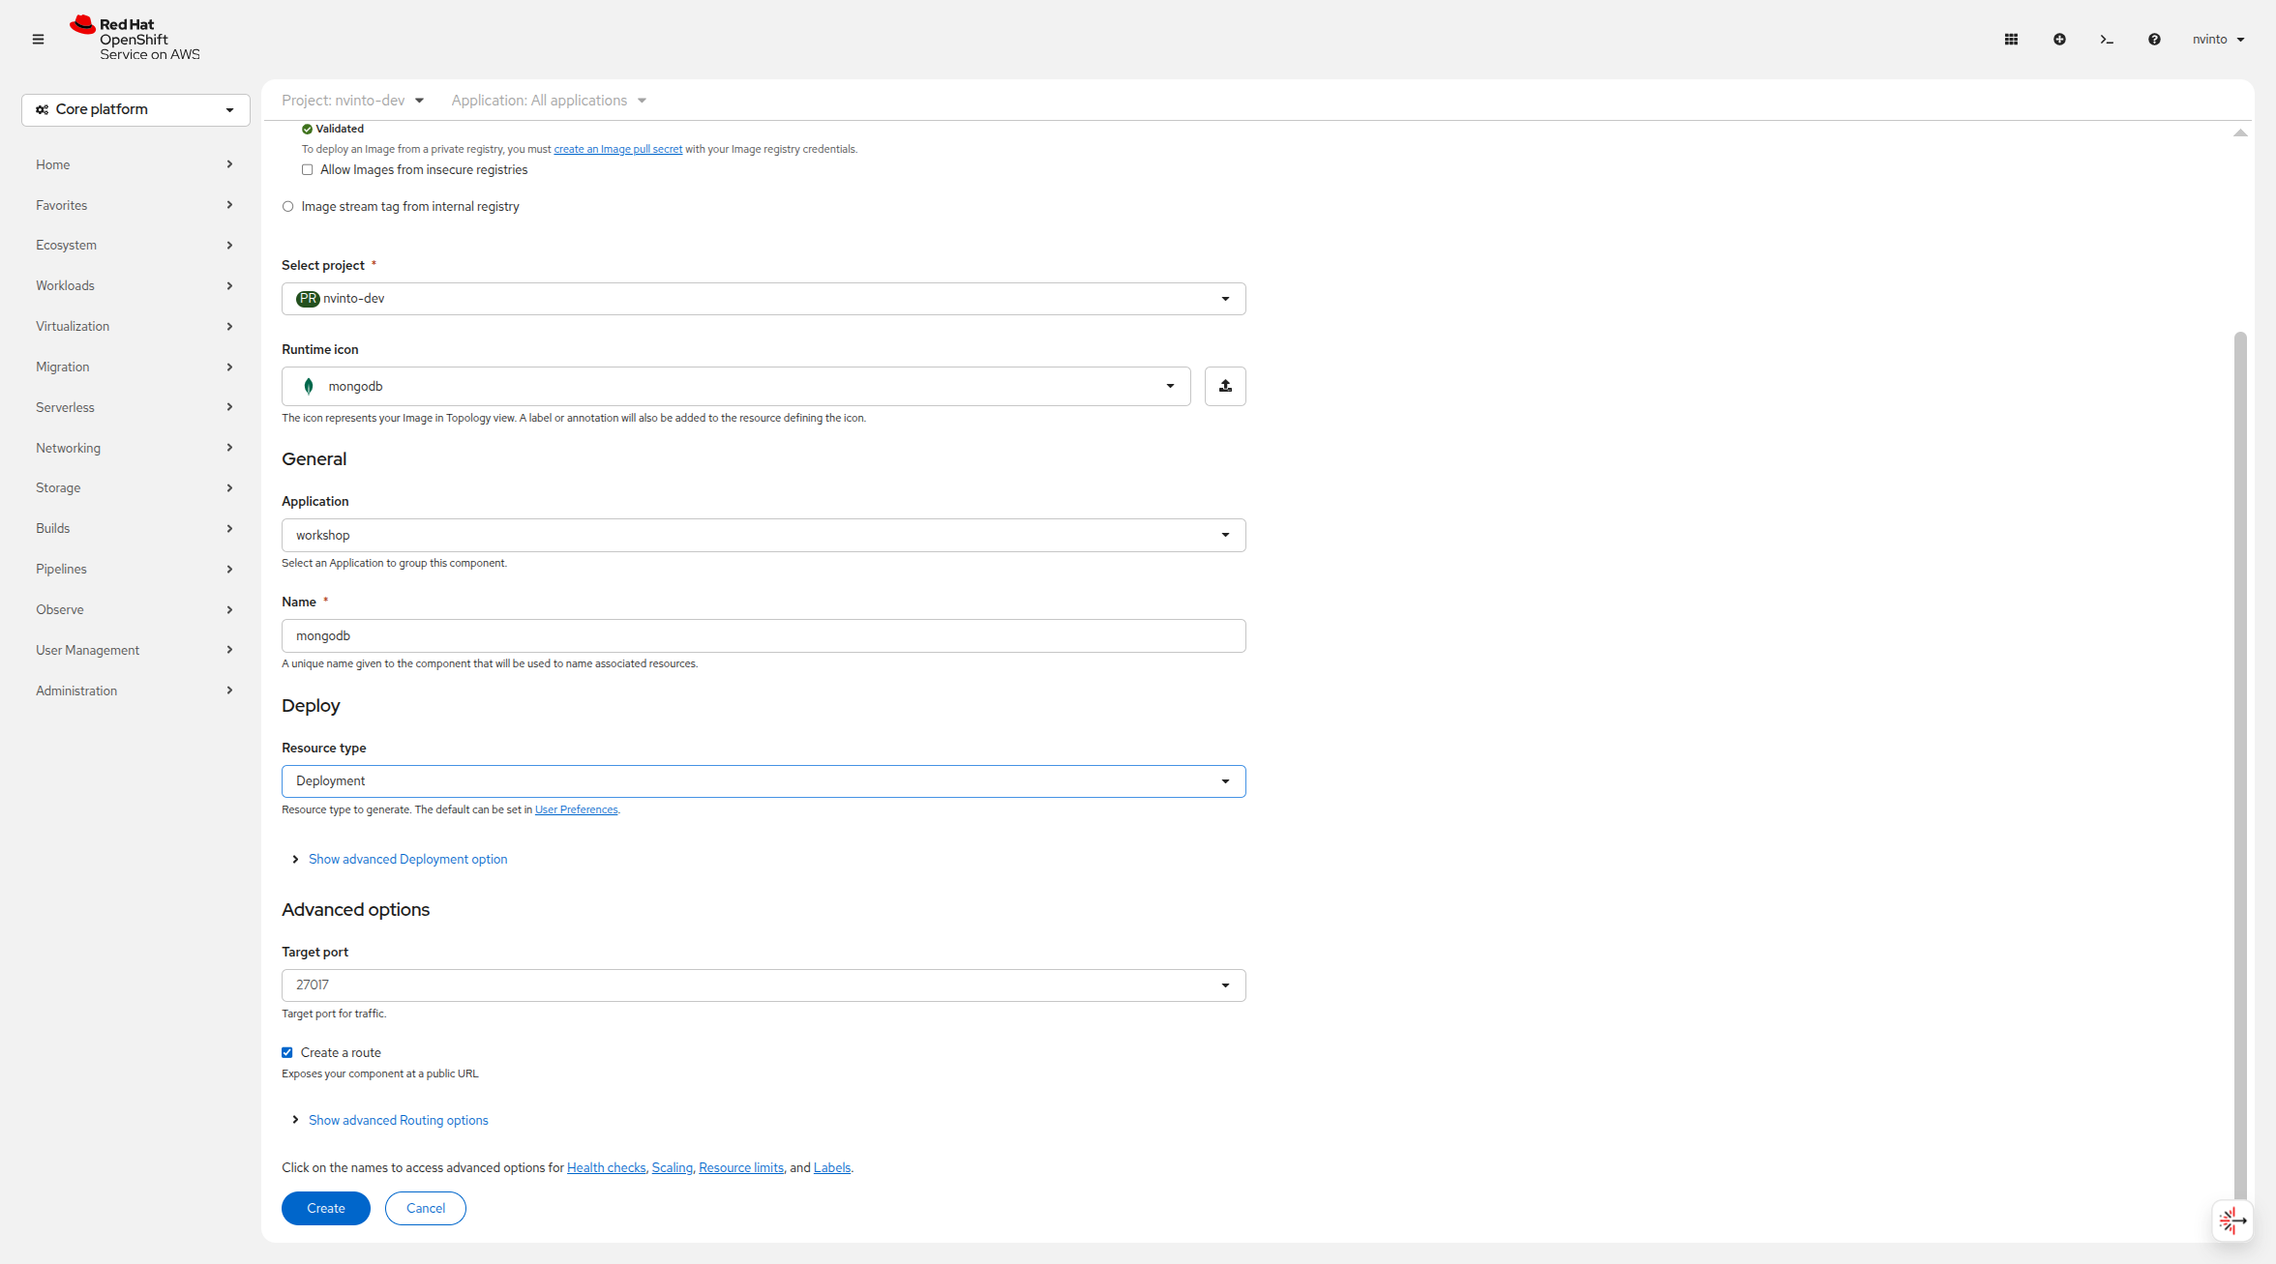2276x1264 pixels.
Task: Open the application launcher grid icon
Action: (x=2011, y=40)
